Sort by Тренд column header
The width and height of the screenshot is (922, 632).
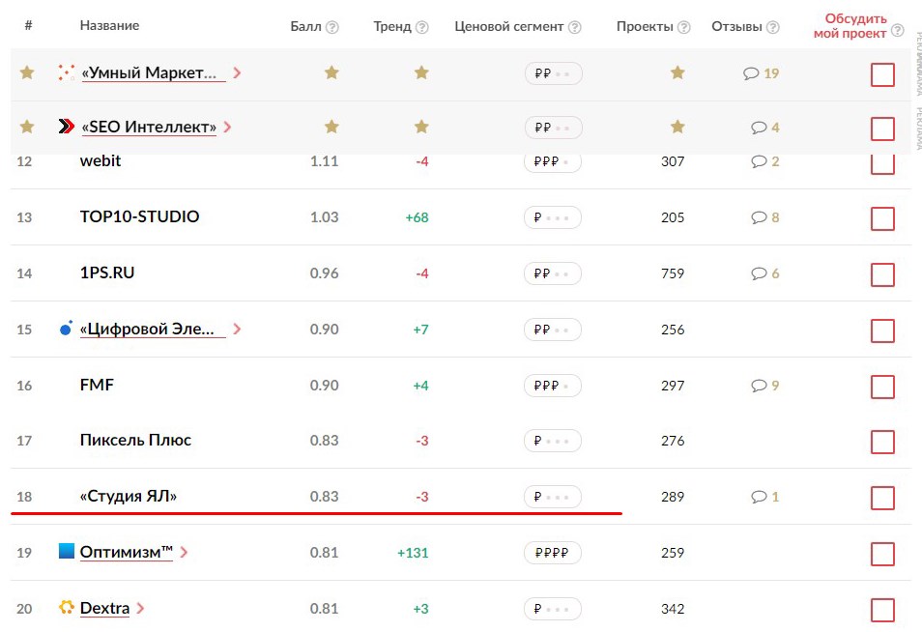392,26
